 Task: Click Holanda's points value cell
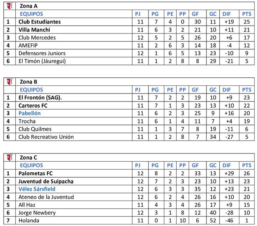pyautogui.click(x=247, y=220)
